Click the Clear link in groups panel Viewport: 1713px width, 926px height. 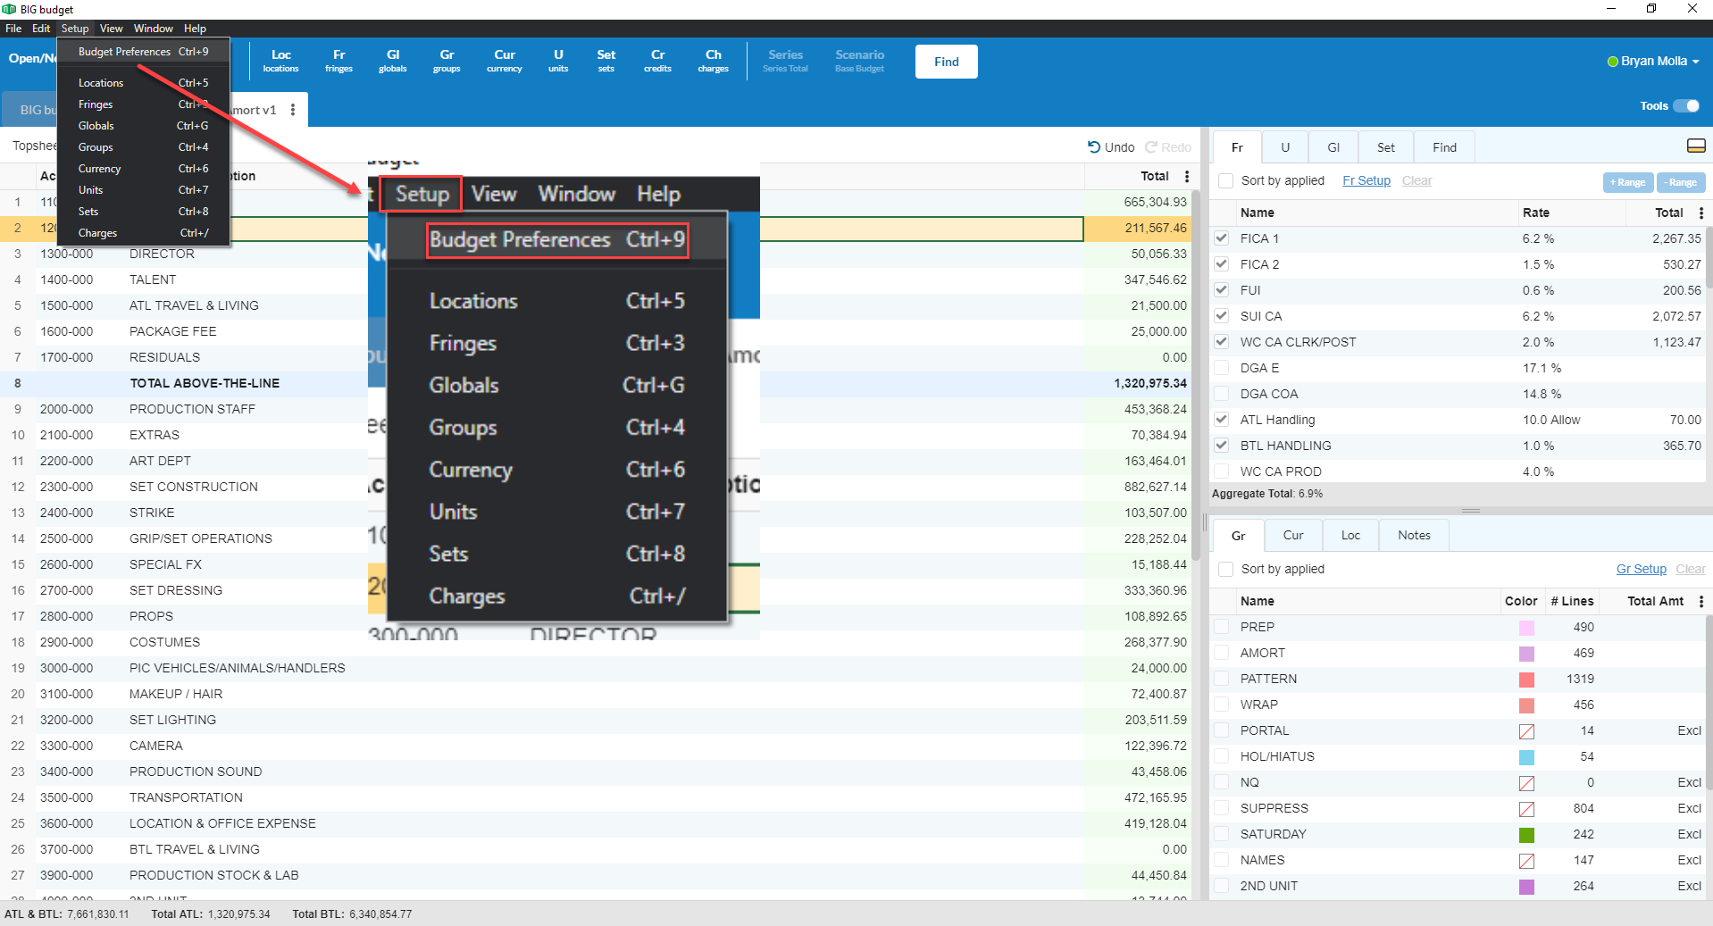click(1690, 569)
